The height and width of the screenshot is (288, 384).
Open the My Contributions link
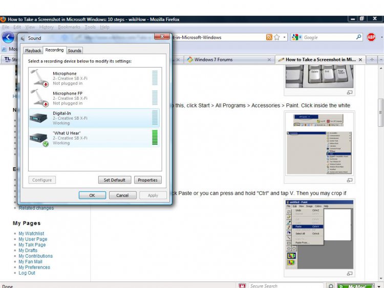pyautogui.click(x=35, y=256)
